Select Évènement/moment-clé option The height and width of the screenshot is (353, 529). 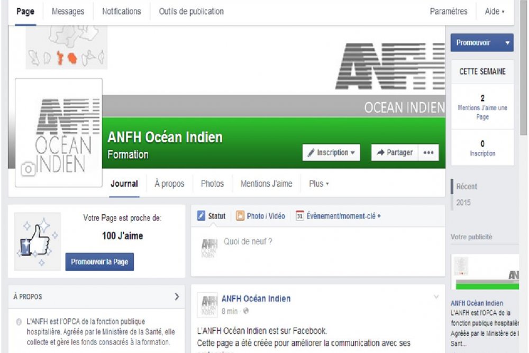338,215
